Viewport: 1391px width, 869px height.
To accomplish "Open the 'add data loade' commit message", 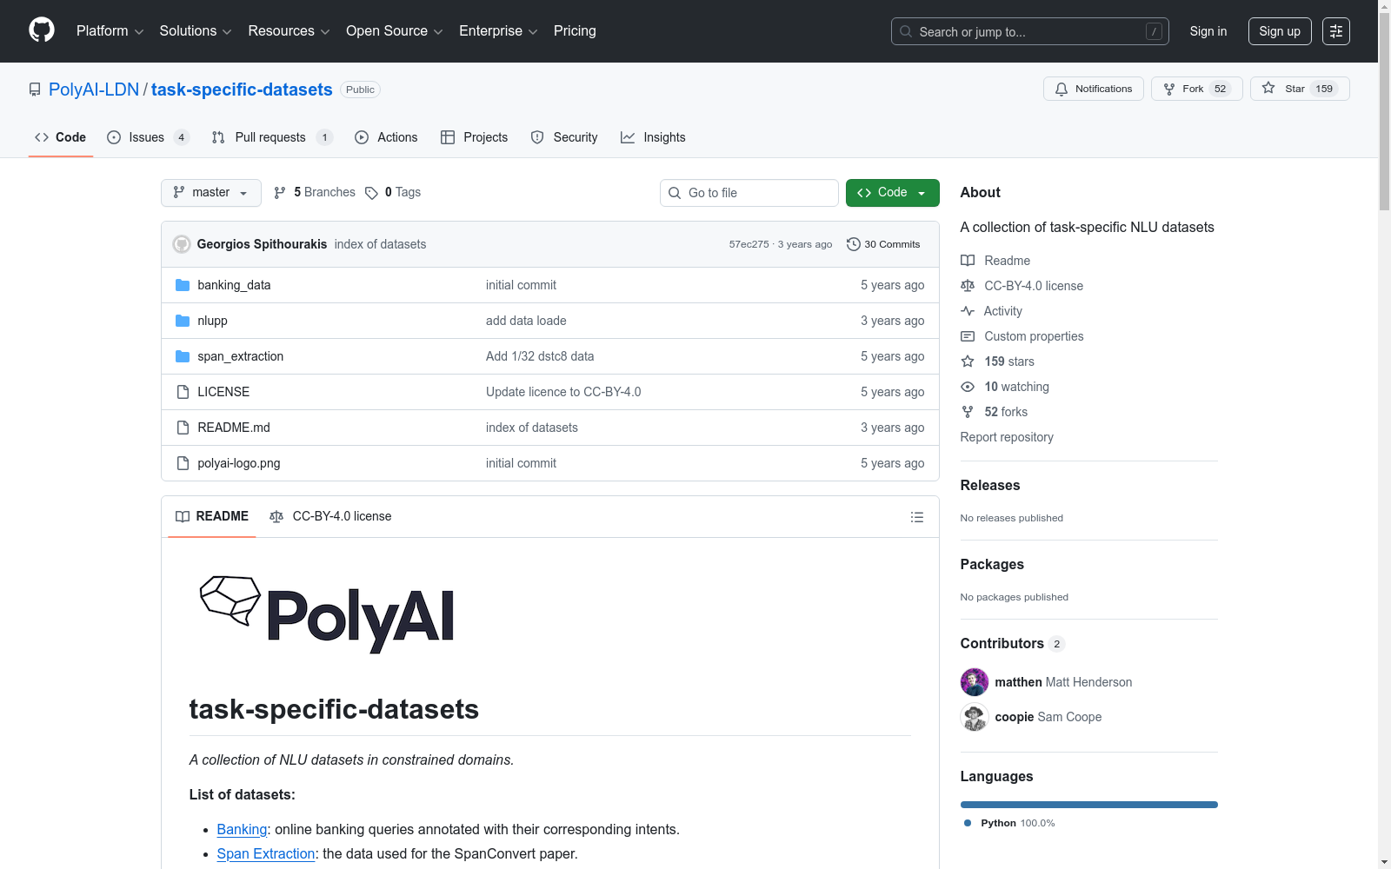I will click(526, 321).
